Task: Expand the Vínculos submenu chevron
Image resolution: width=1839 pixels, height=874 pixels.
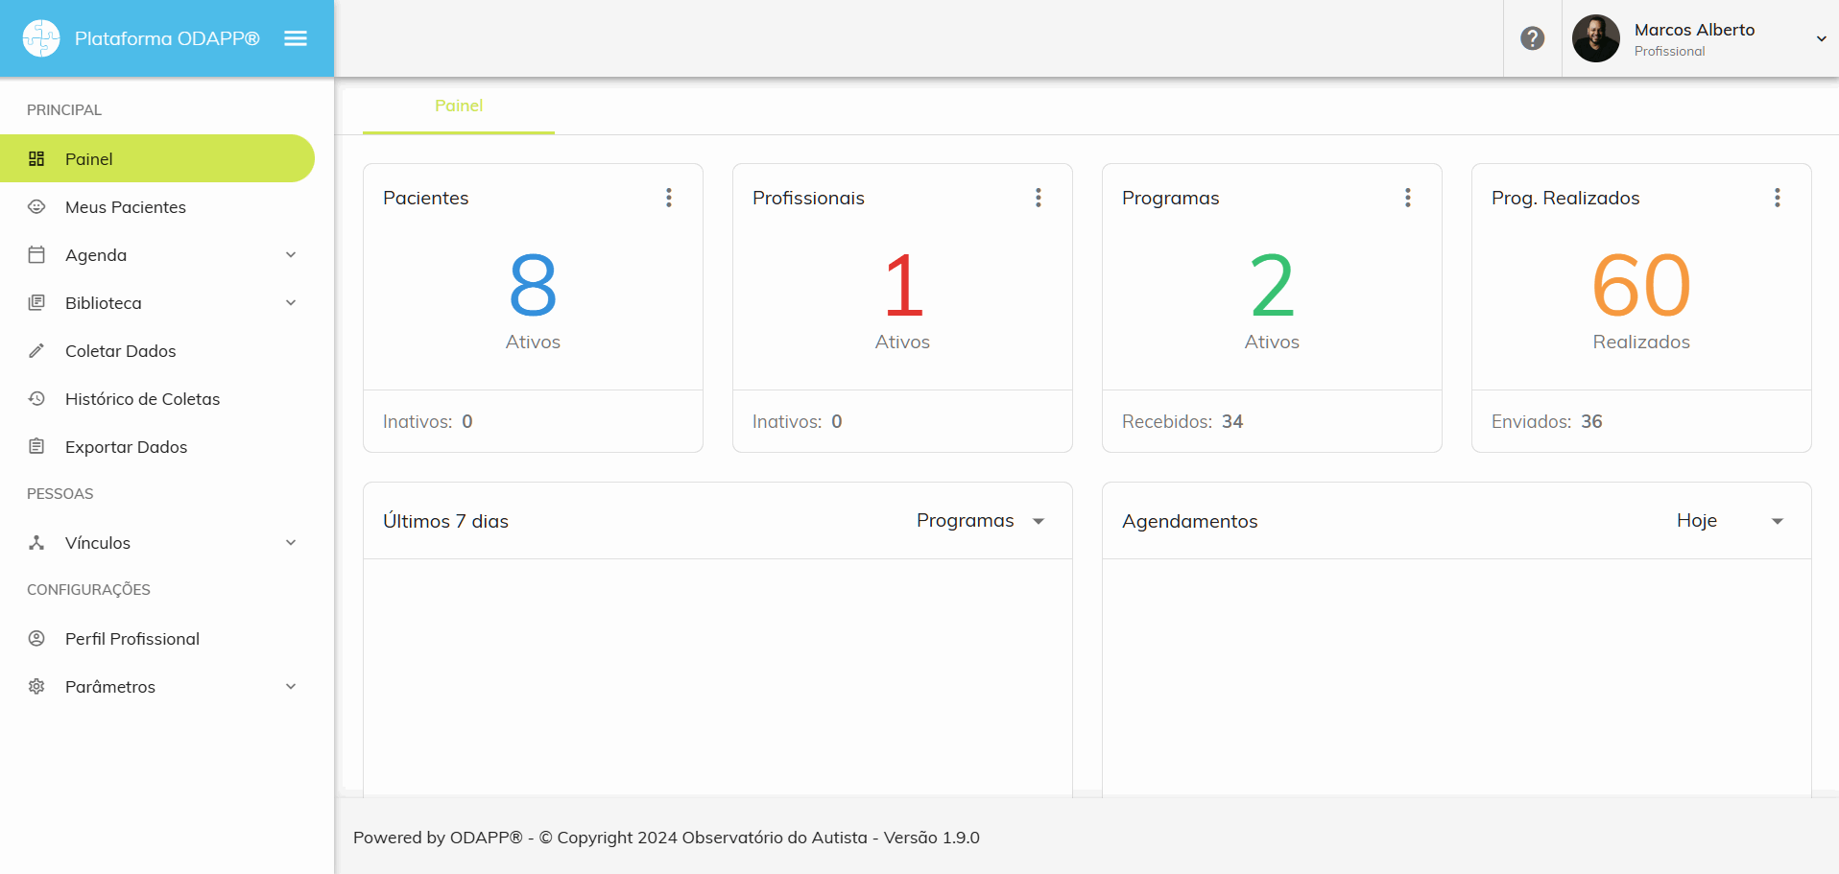Action: pos(291,542)
